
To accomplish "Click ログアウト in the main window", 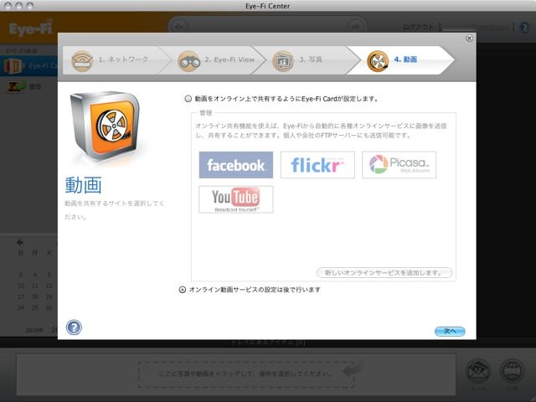I will [418, 28].
